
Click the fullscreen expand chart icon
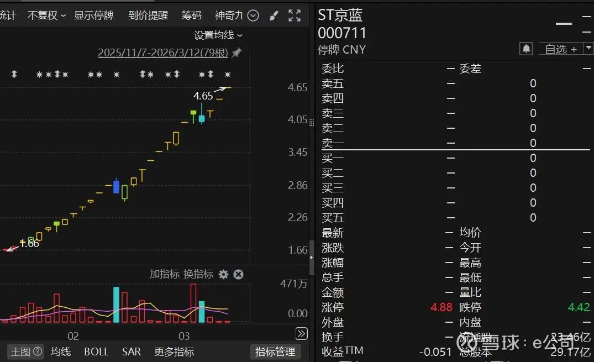point(295,15)
